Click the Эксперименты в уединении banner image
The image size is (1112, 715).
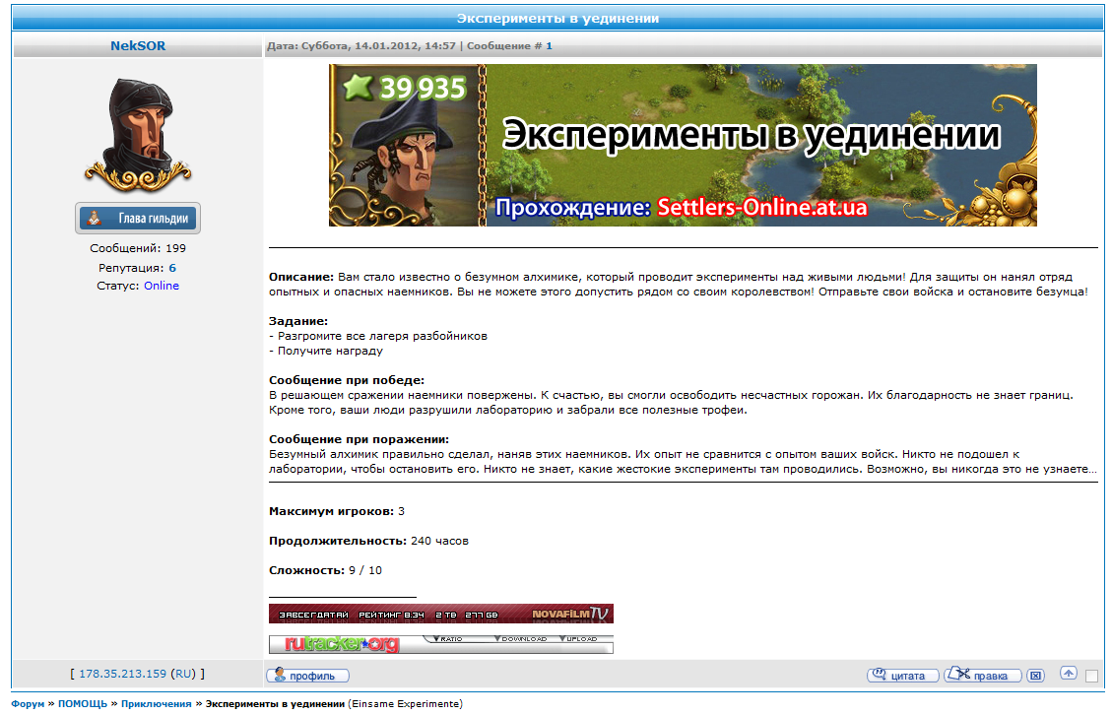tap(683, 146)
